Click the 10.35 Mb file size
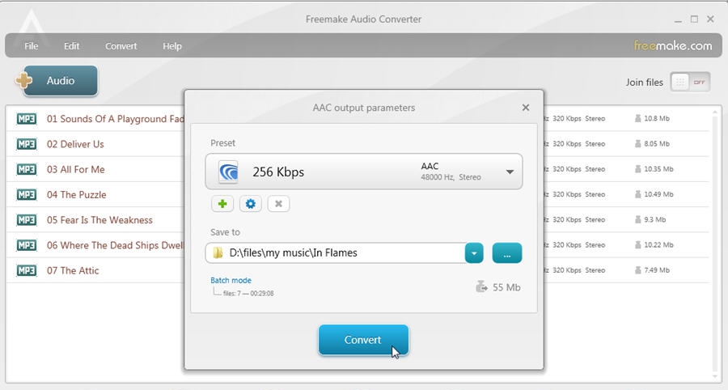The height and width of the screenshot is (390, 728). 658,169
